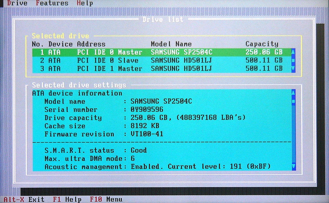329x203 pixels.
Task: Click the drive list scrollbar thumb
Action: 293,60
